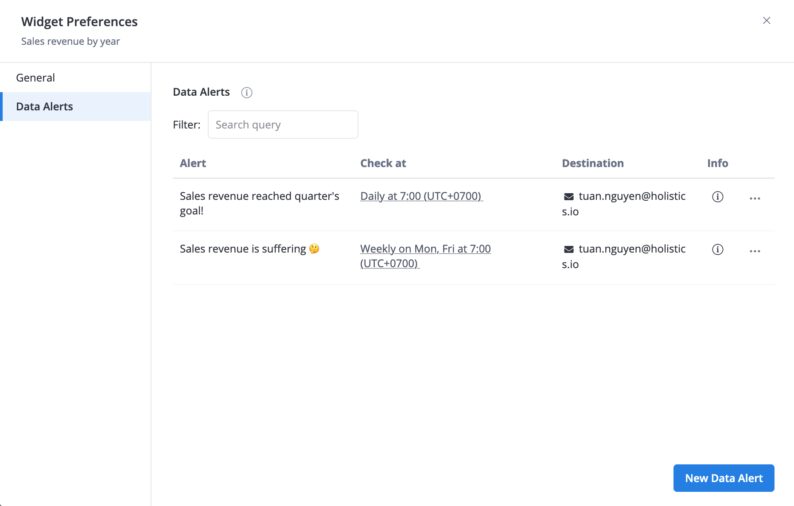Click the 'Sales revenue by year' subtitle

pyautogui.click(x=70, y=41)
